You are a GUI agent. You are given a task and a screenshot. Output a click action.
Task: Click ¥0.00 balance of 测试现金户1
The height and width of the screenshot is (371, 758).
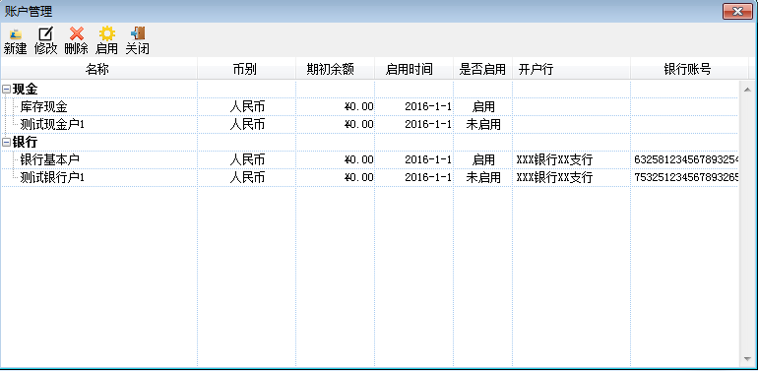coord(358,125)
